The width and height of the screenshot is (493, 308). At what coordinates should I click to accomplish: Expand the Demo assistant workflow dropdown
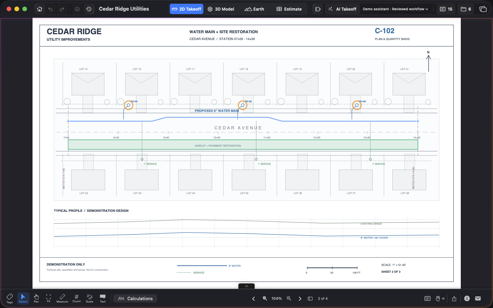coord(395,9)
